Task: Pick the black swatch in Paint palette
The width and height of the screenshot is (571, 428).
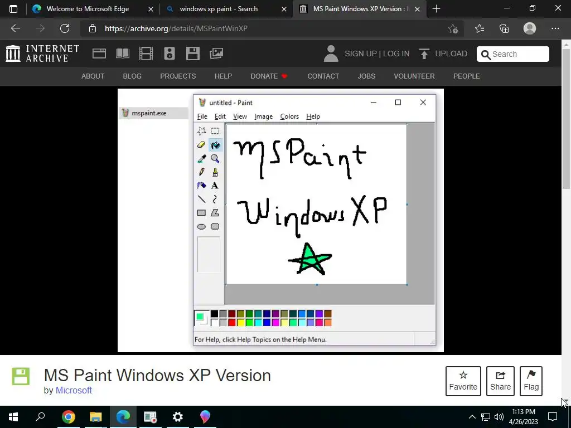Action: coord(215,314)
